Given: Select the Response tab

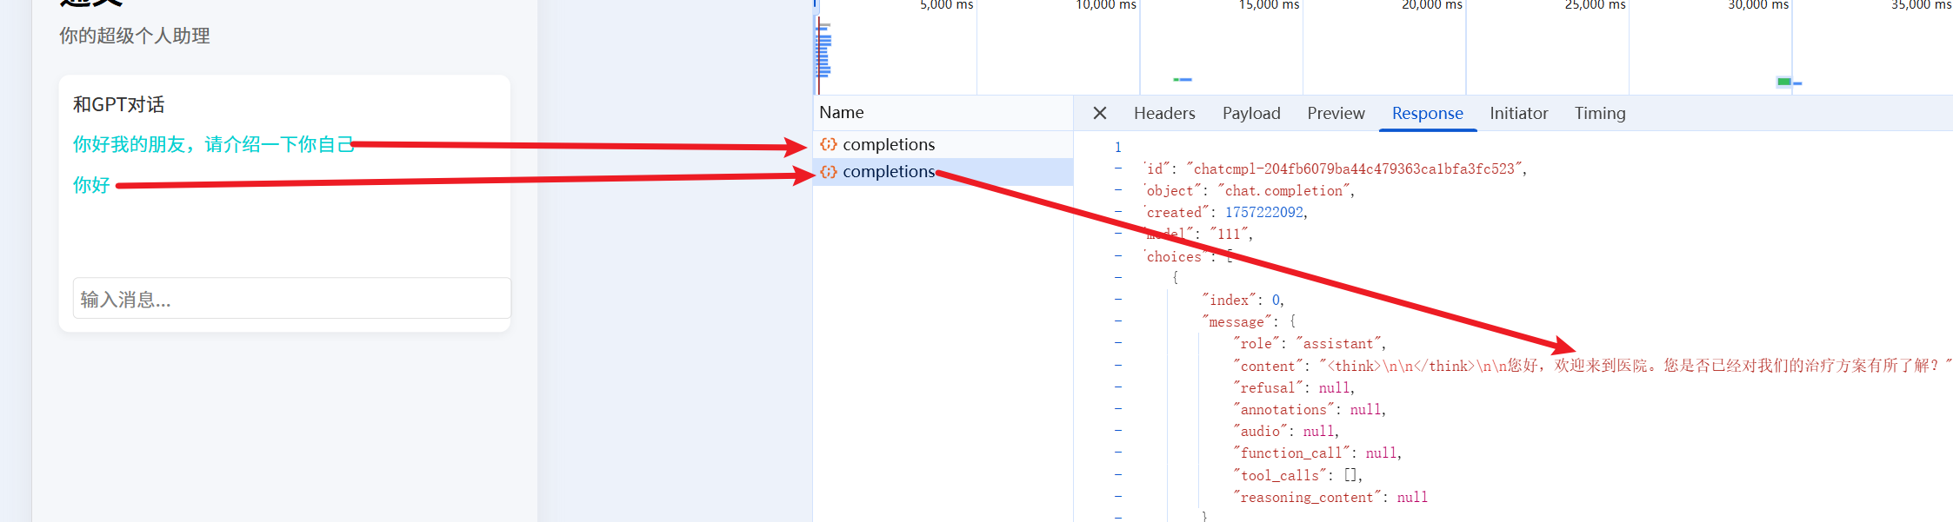Looking at the screenshot, I should [x=1427, y=113].
